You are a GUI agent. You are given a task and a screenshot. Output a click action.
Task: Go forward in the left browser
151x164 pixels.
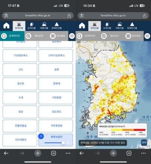click(x=22, y=153)
